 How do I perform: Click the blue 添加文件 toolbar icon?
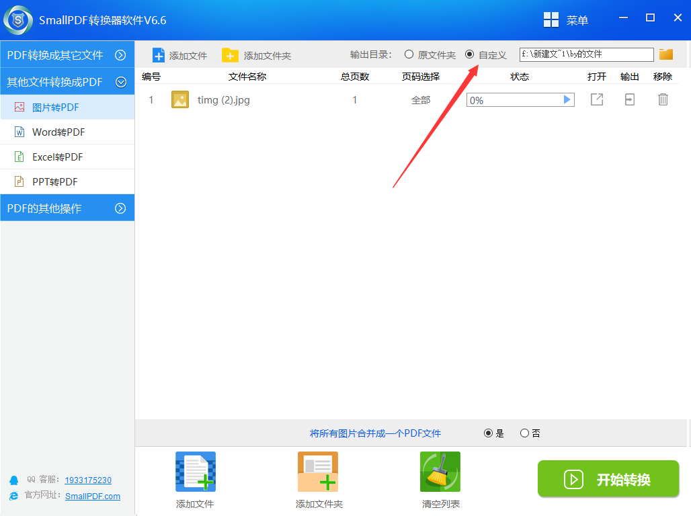[x=158, y=56]
